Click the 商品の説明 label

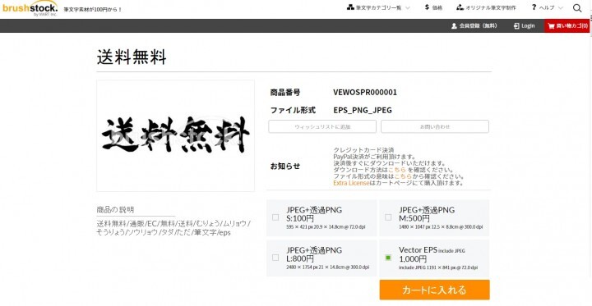115,209
